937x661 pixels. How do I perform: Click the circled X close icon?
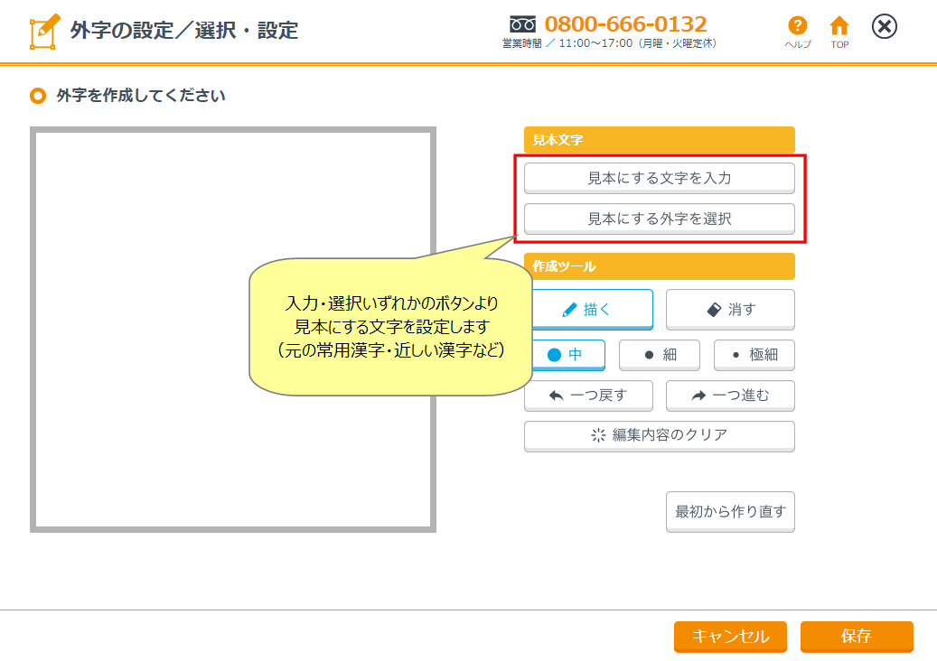click(x=884, y=27)
